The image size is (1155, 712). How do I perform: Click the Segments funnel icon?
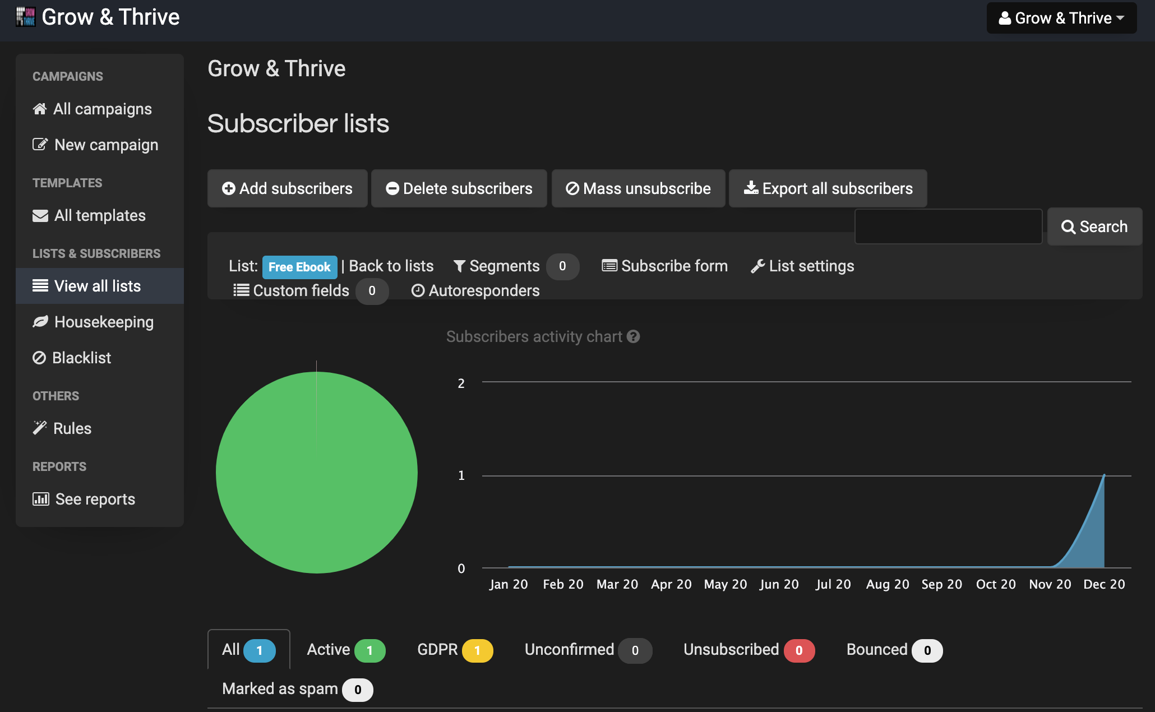[x=459, y=266]
